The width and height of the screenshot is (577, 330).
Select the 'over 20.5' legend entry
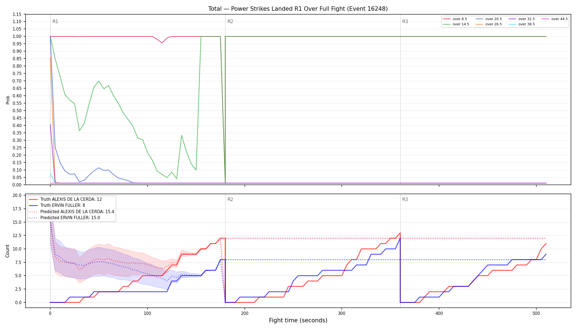coord(489,19)
